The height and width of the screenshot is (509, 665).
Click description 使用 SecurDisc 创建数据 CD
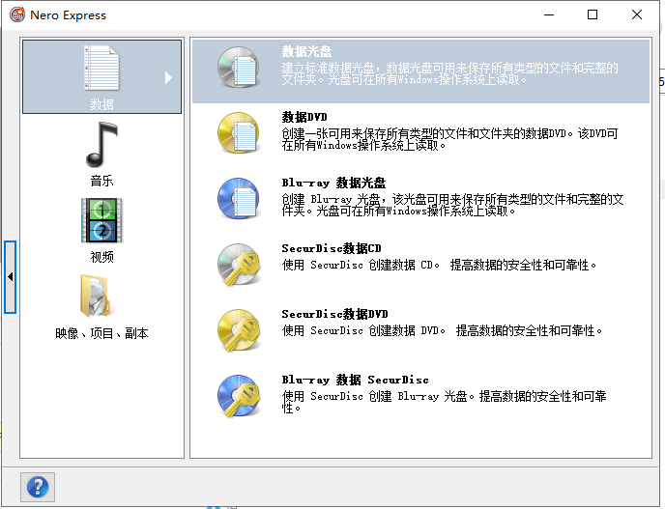439,266
